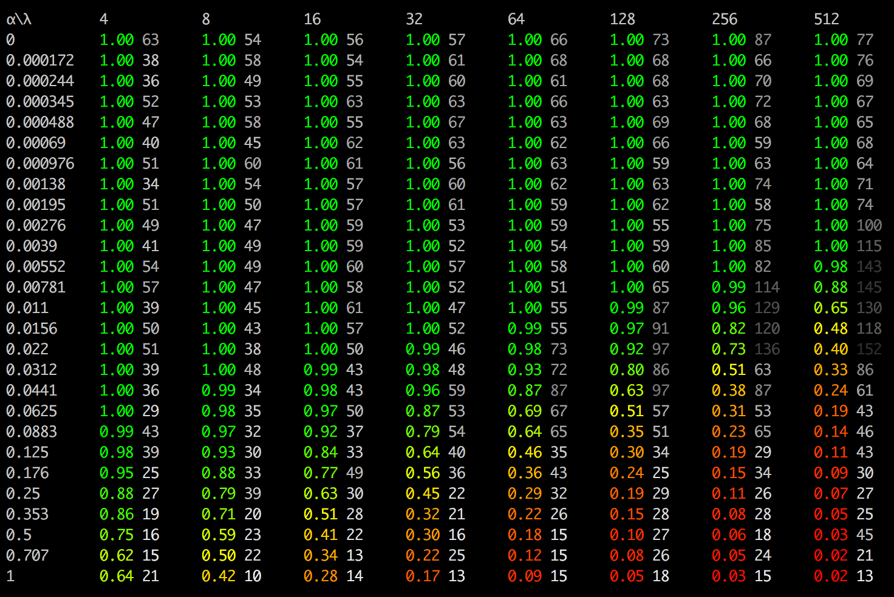
Task: Click the value 0.46 in row 0.125
Action: (525, 453)
